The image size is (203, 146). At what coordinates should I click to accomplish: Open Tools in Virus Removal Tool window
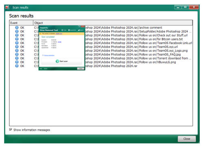64,30
